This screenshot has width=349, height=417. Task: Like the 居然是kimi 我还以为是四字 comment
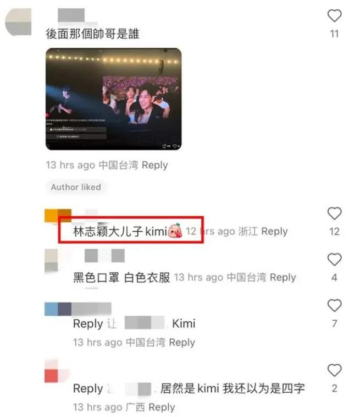click(334, 370)
